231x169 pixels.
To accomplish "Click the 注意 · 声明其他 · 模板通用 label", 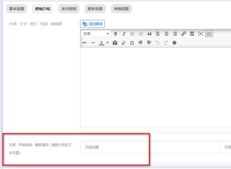I will (x=40, y=149).
